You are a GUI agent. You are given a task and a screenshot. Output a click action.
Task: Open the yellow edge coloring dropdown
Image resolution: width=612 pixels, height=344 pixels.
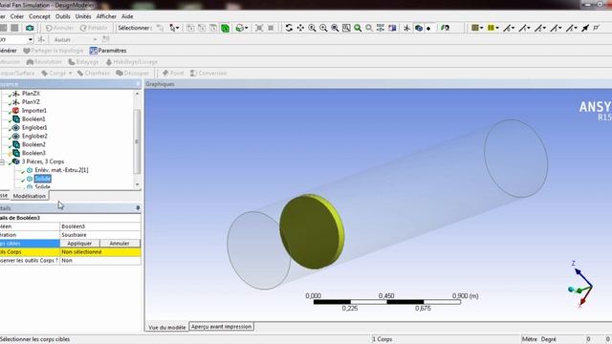[x=493, y=28]
